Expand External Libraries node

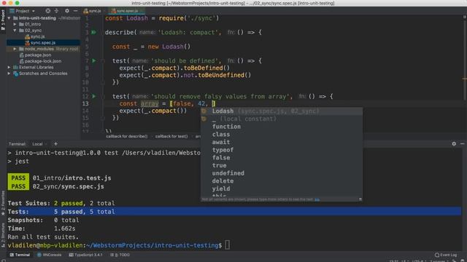pos(9,68)
